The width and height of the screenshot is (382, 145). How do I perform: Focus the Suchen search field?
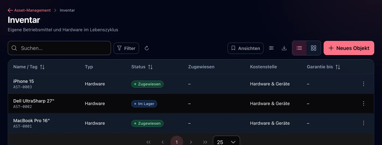(59, 48)
